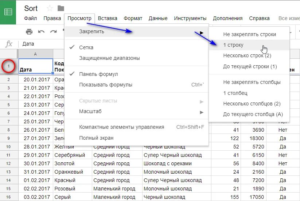Click the Sort document title
This screenshot has height=201, width=300.
click(x=31, y=8)
